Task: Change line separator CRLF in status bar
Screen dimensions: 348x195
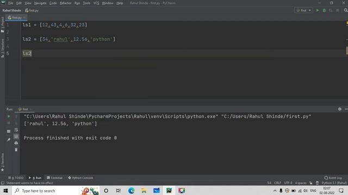Action: 278,183
